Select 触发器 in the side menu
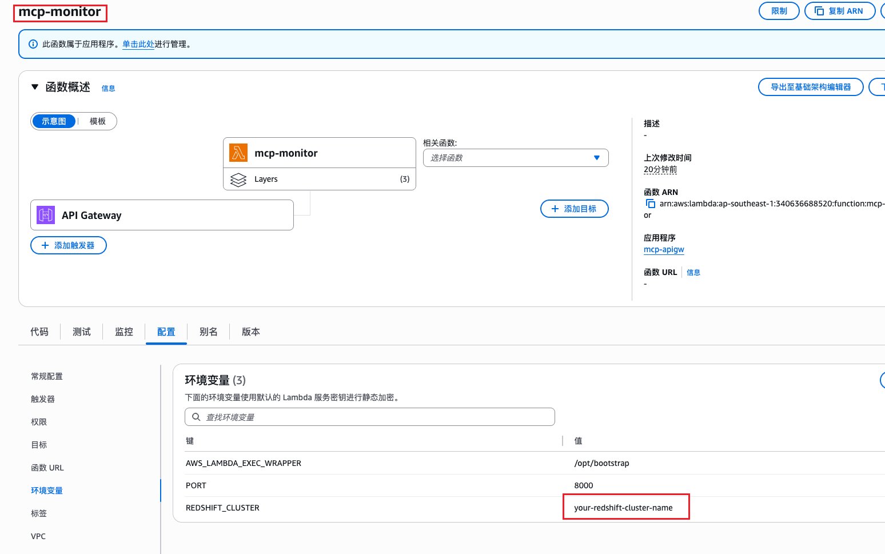The image size is (885, 554). [x=43, y=399]
